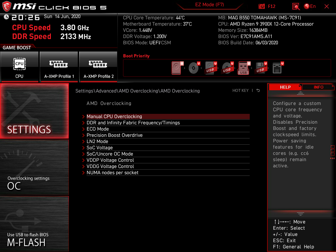Click the Memory Size 16384MB text
The image size is (336, 252).
243,30
